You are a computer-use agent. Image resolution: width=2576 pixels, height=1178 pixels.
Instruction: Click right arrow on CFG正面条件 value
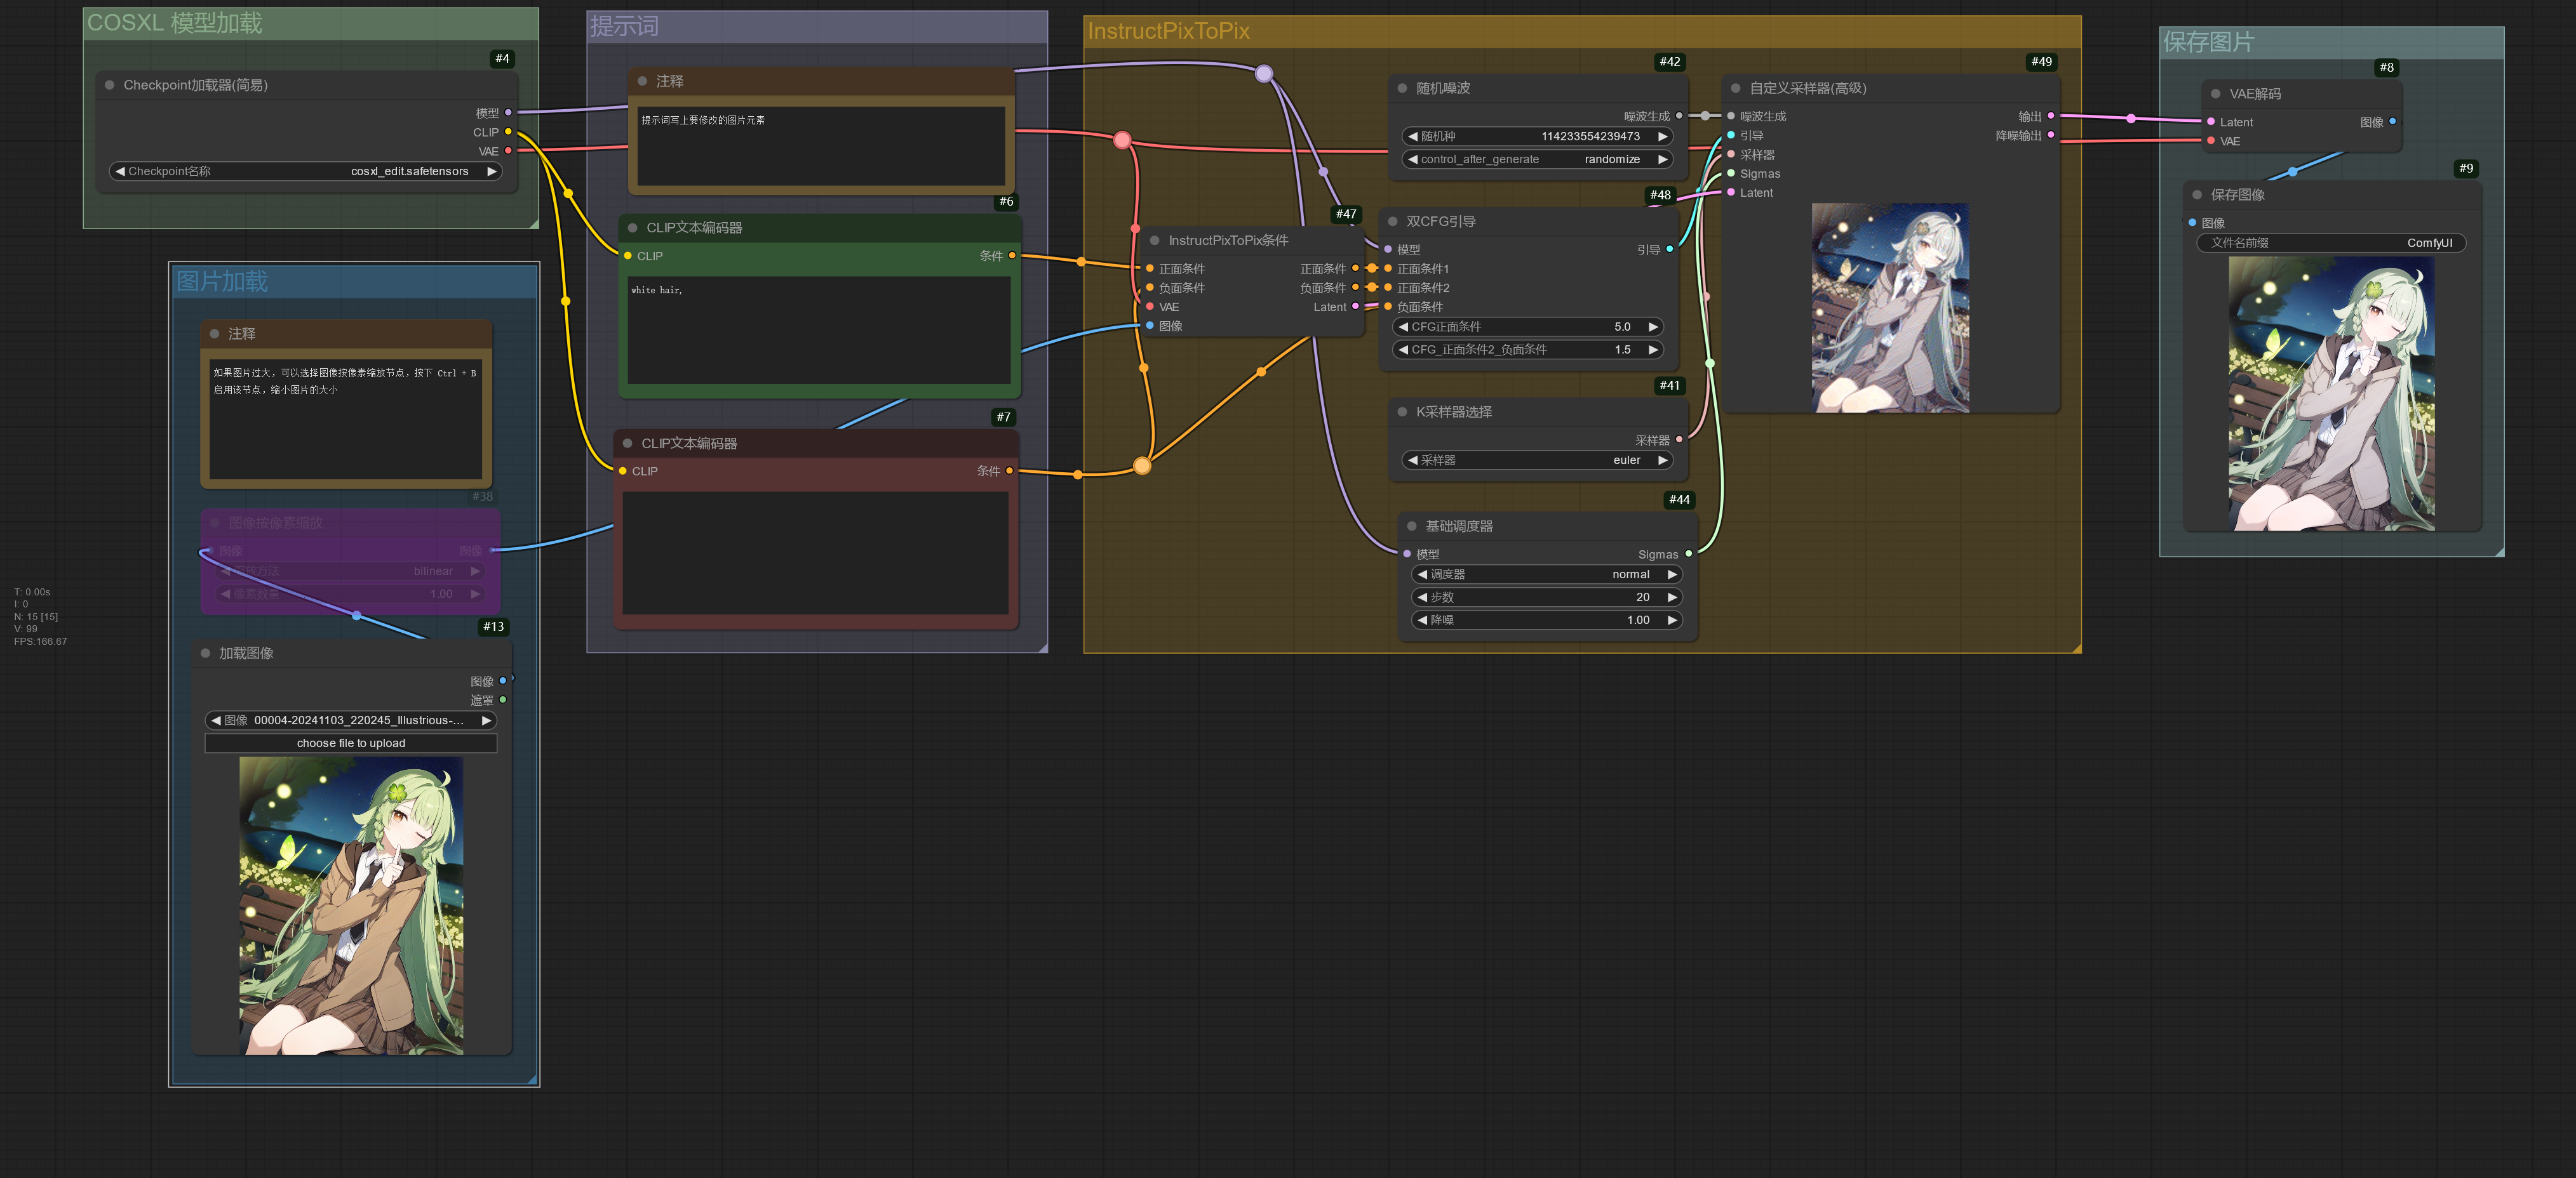(x=1653, y=327)
